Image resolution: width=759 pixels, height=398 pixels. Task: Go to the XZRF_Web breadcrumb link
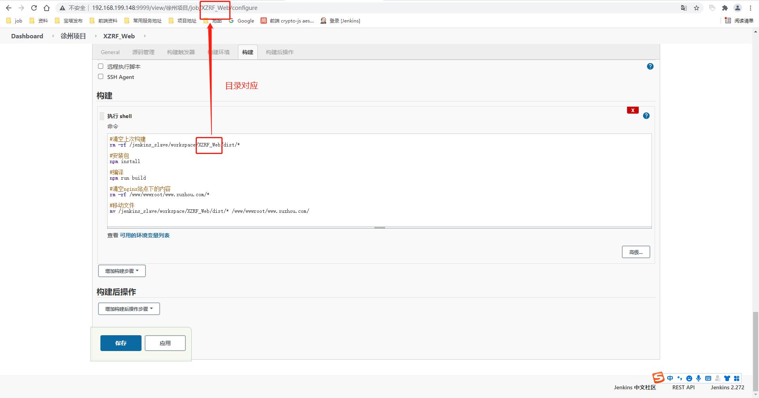119,36
